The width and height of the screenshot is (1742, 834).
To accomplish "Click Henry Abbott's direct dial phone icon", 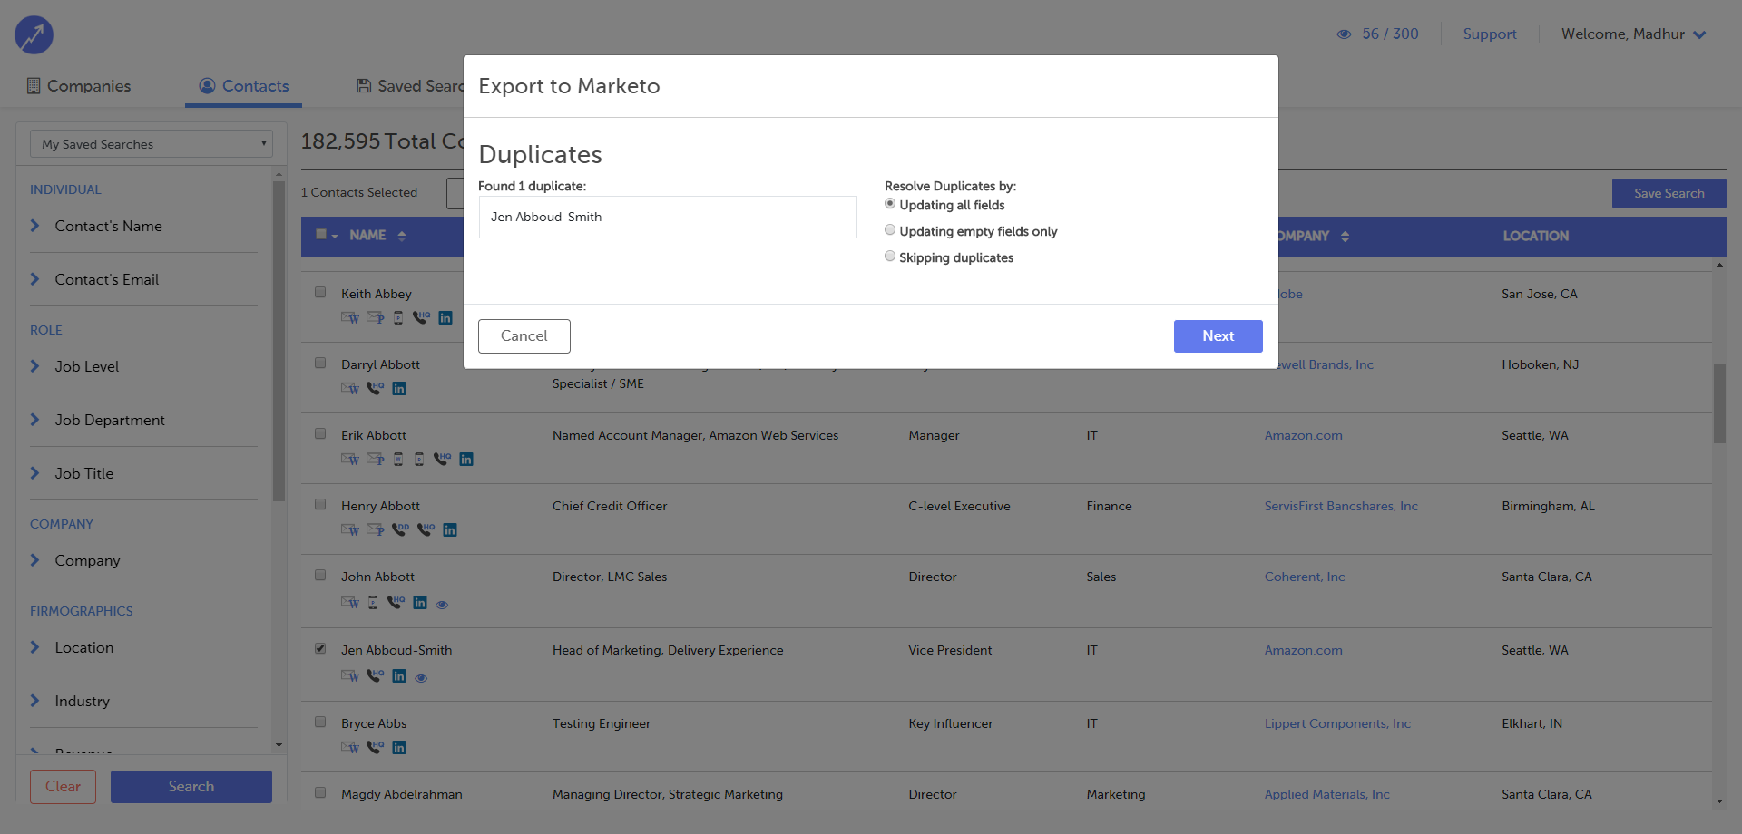I will pyautogui.click(x=401, y=529).
